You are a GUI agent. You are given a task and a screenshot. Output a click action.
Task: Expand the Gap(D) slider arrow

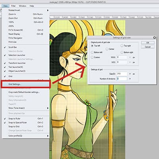130,74
